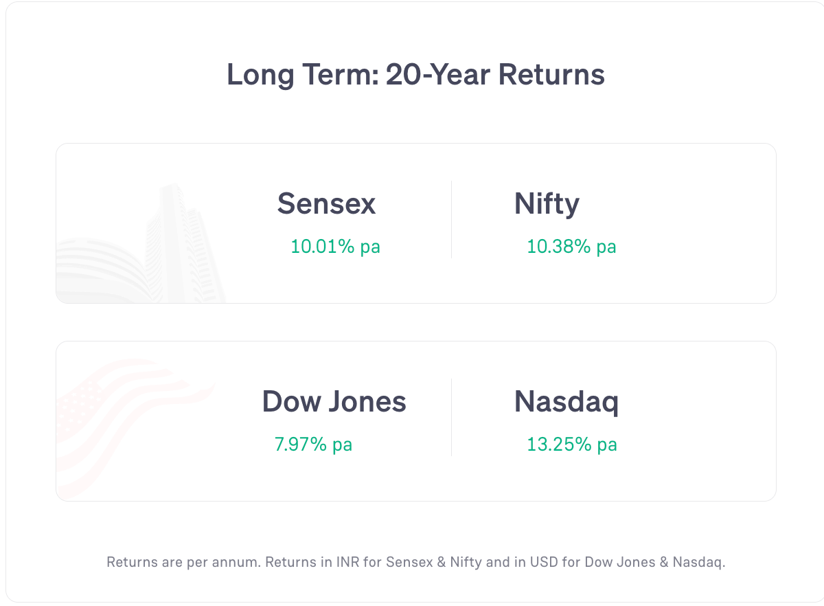Click the Dow Jones heading

334,401
